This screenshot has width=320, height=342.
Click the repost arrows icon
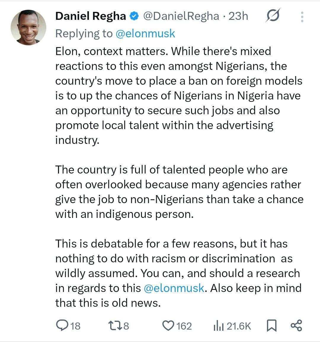click(115, 326)
